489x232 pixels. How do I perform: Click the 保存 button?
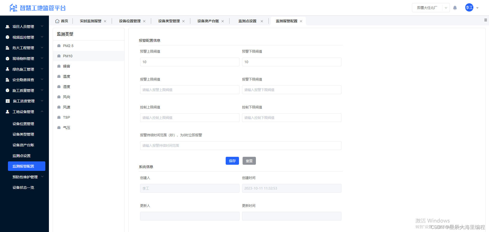click(232, 161)
